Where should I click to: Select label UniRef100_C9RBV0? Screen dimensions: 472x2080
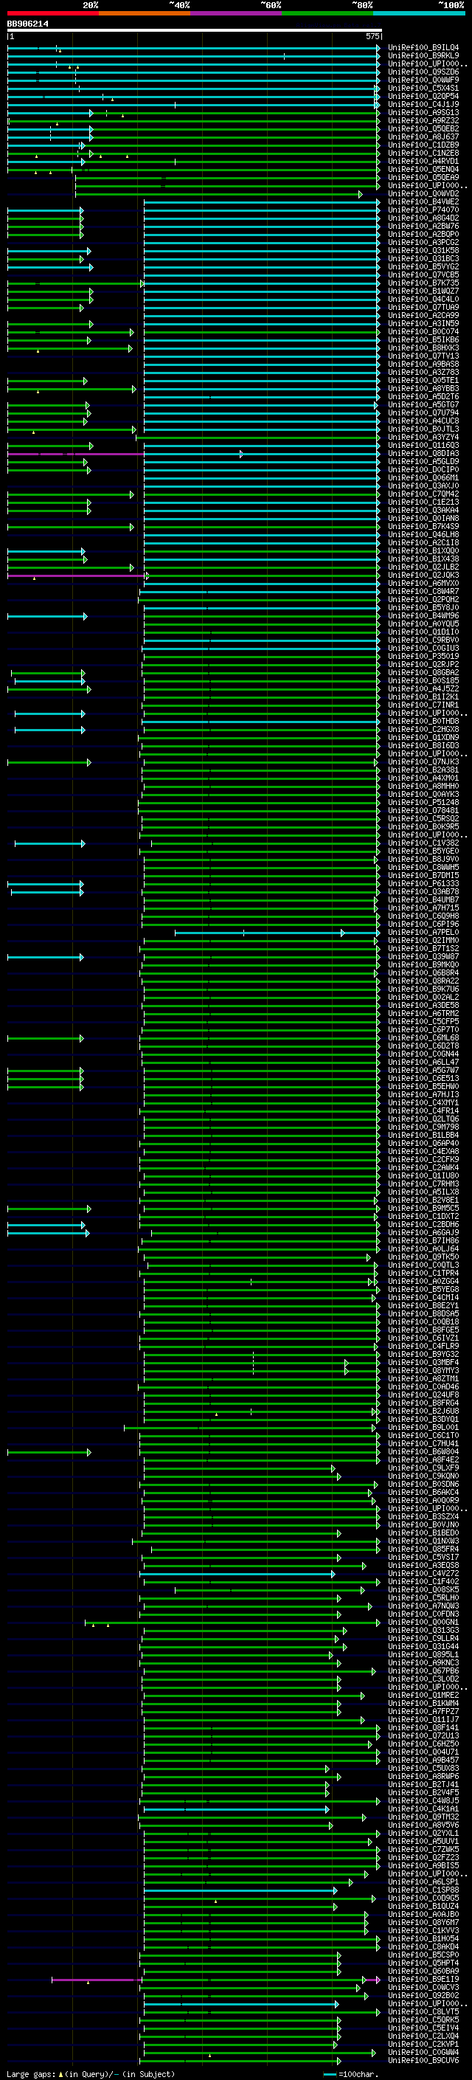(x=423, y=640)
